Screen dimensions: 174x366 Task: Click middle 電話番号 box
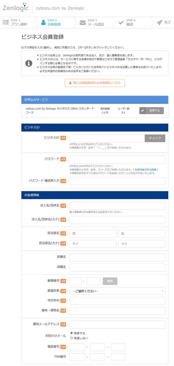(98, 347)
